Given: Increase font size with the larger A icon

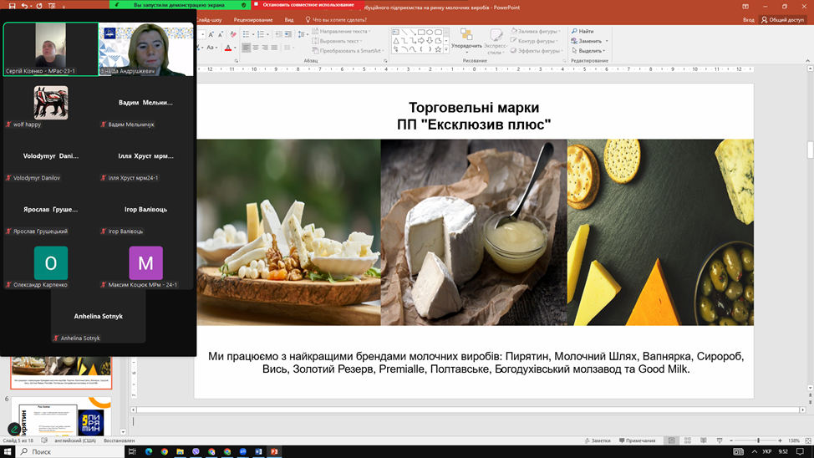Looking at the screenshot, I should [211, 34].
